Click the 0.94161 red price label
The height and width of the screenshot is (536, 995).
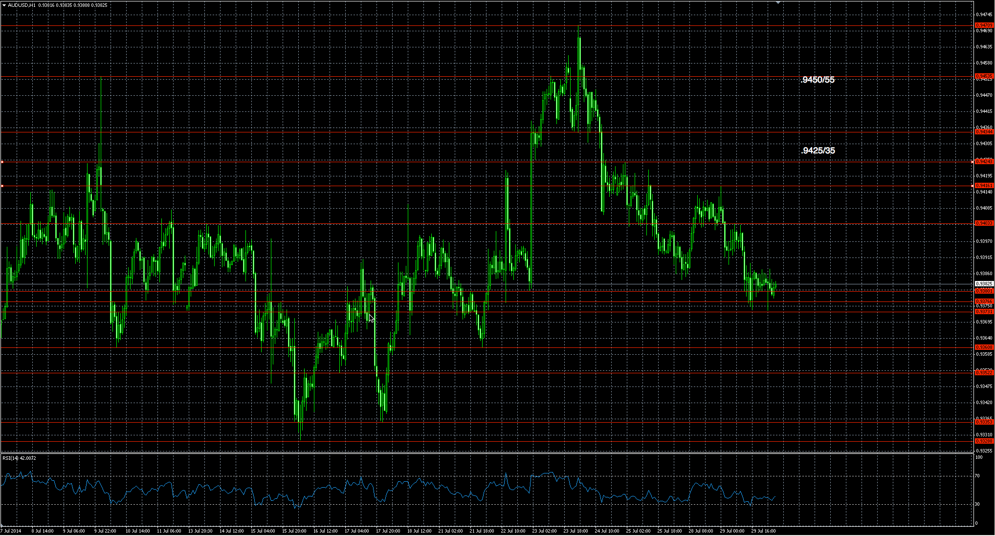tap(983, 186)
